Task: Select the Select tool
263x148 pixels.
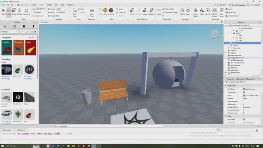Action: click(x=4, y=12)
